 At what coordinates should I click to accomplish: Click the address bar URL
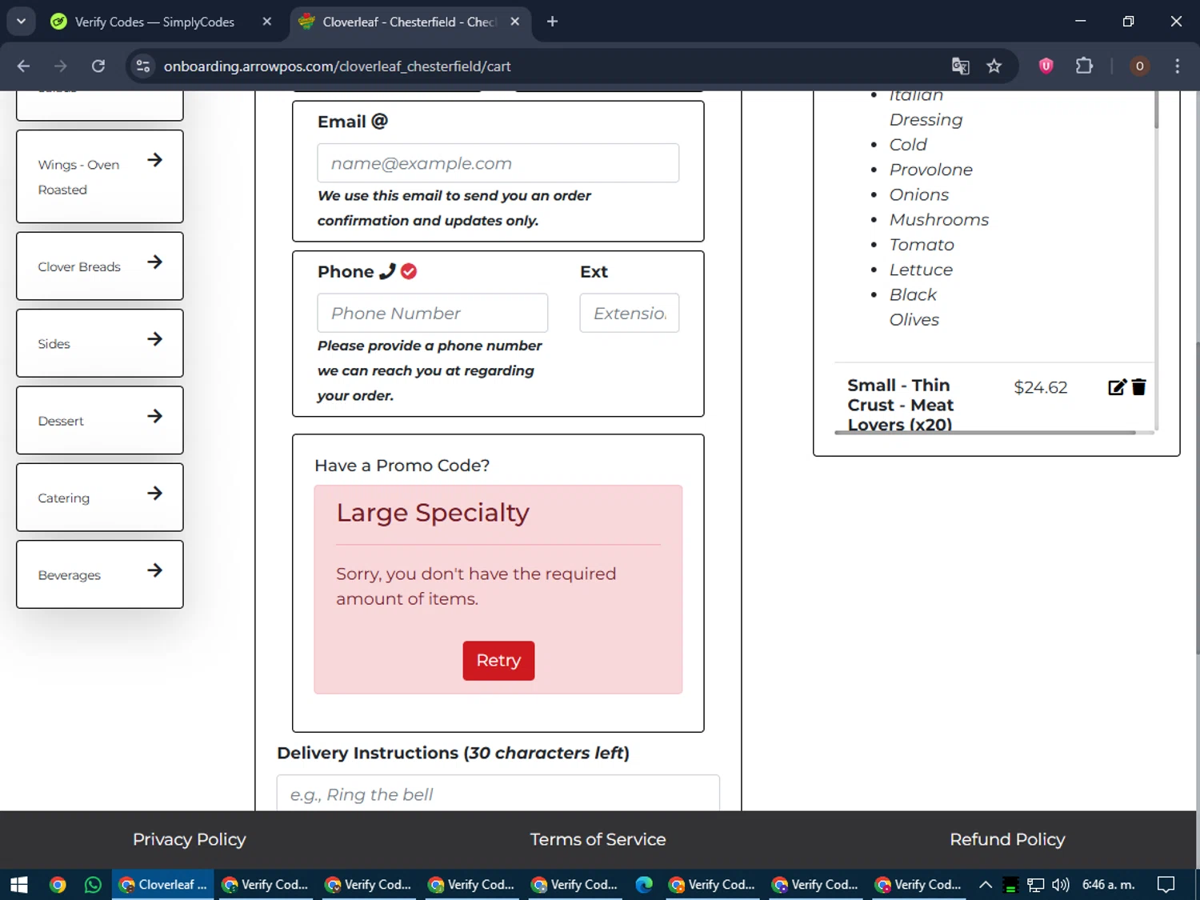point(337,66)
